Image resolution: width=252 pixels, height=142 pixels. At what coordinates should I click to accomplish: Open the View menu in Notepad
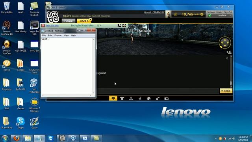pos(67,35)
